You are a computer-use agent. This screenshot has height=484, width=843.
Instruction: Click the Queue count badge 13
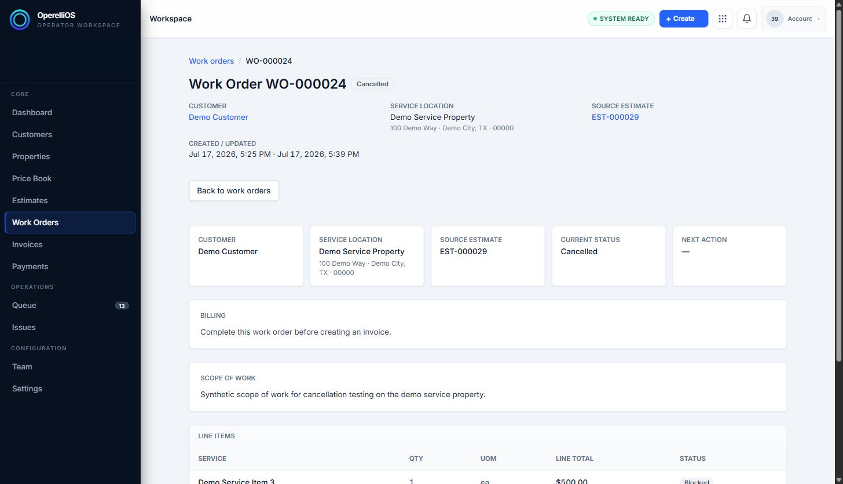point(122,306)
